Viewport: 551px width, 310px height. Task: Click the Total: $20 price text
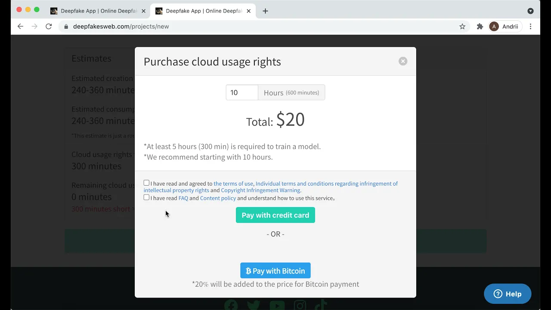[275, 120]
